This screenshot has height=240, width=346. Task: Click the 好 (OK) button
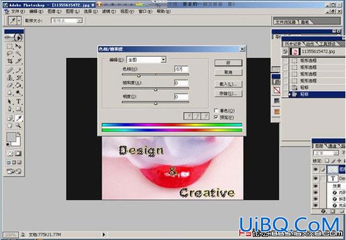click(x=228, y=63)
